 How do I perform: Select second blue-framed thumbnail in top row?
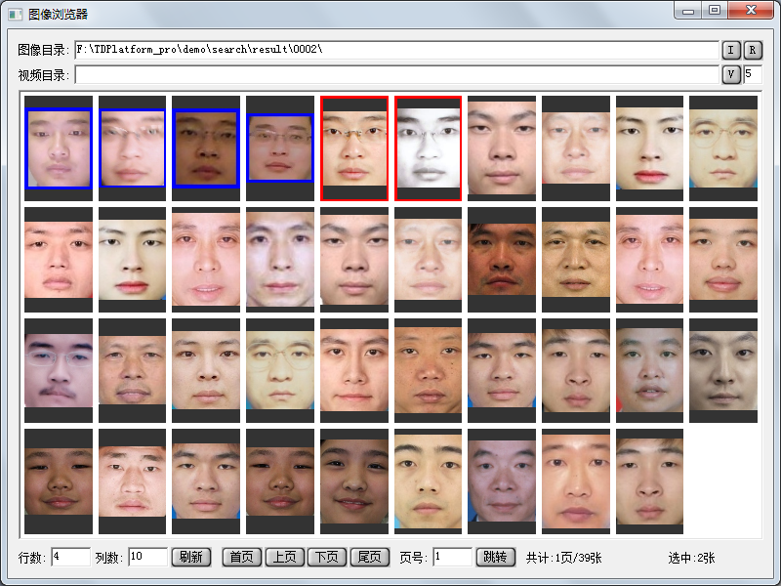tap(132, 148)
